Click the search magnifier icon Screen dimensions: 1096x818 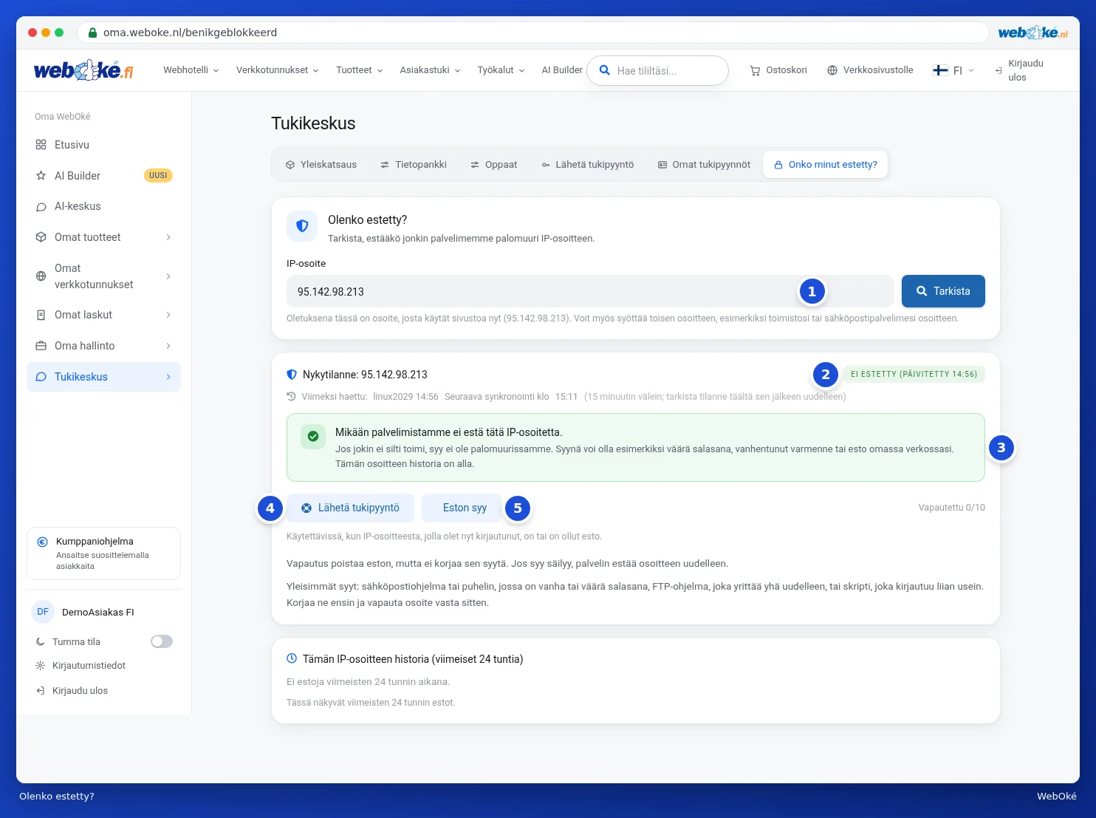pos(604,70)
